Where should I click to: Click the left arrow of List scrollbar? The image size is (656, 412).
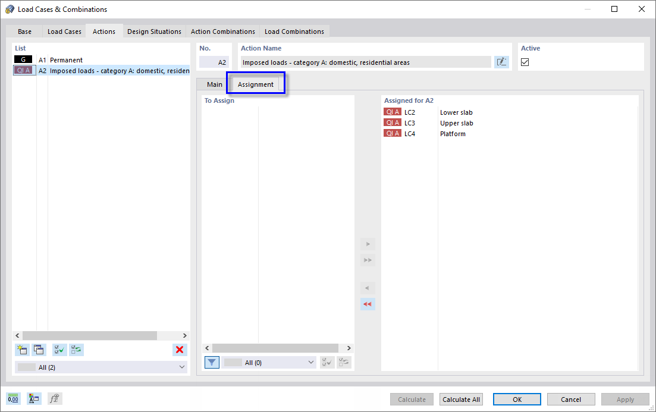click(x=17, y=335)
